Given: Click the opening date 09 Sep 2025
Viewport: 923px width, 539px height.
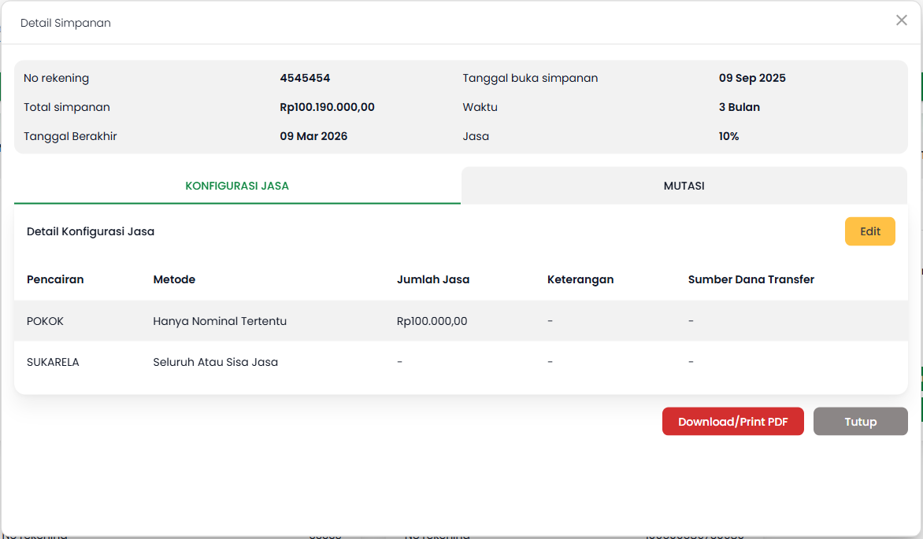Looking at the screenshot, I should click(x=752, y=78).
